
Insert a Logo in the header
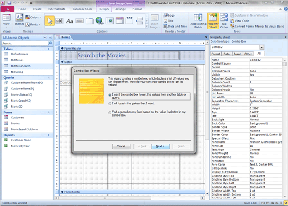click(x=169, y=15)
